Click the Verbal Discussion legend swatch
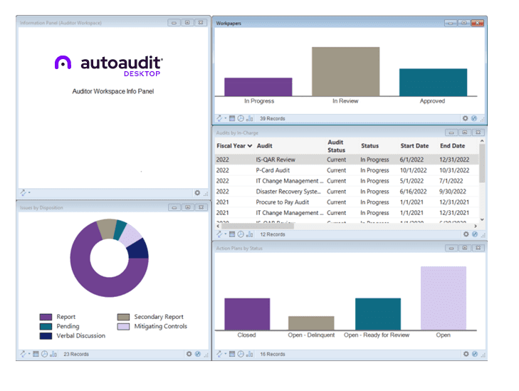 click(46, 335)
